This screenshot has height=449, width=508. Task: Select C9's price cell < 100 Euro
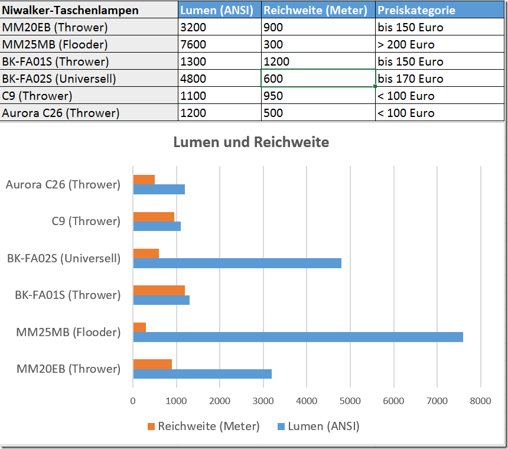[x=439, y=96]
